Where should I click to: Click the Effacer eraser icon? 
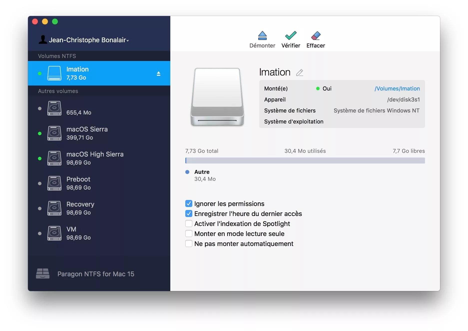click(x=316, y=35)
